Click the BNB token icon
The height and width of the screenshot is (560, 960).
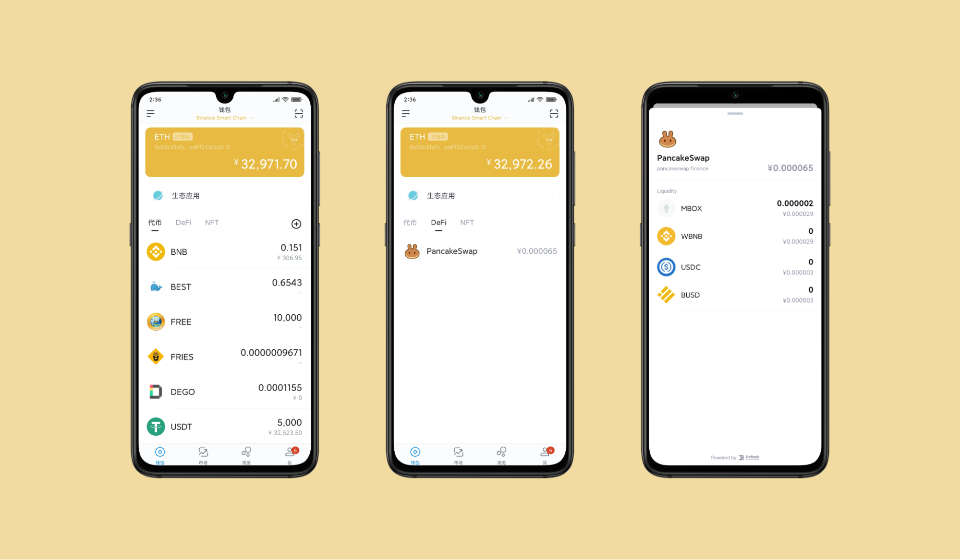(x=156, y=250)
